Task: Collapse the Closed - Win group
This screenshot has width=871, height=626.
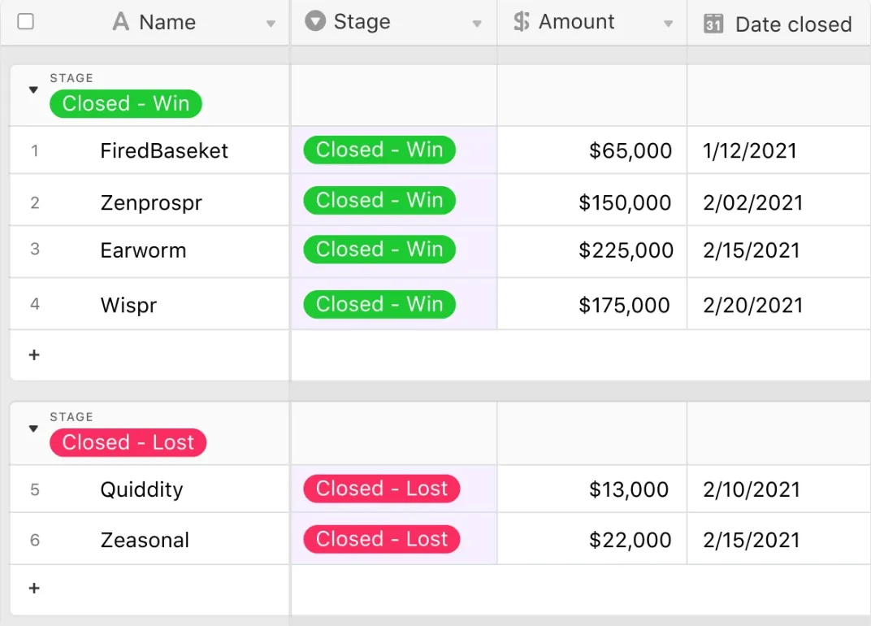Action: 33,89
